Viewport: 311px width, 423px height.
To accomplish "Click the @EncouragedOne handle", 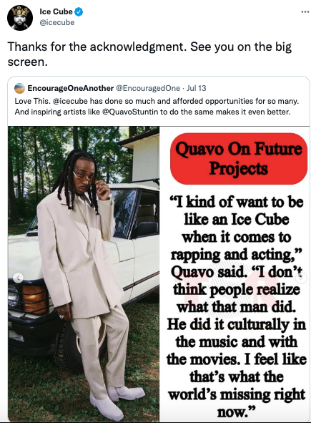I will 148,88.
